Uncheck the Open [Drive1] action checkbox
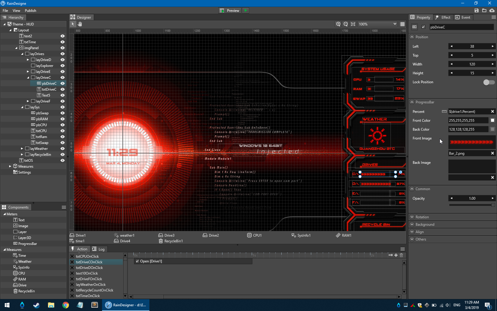The width and height of the screenshot is (497, 311). [137, 261]
